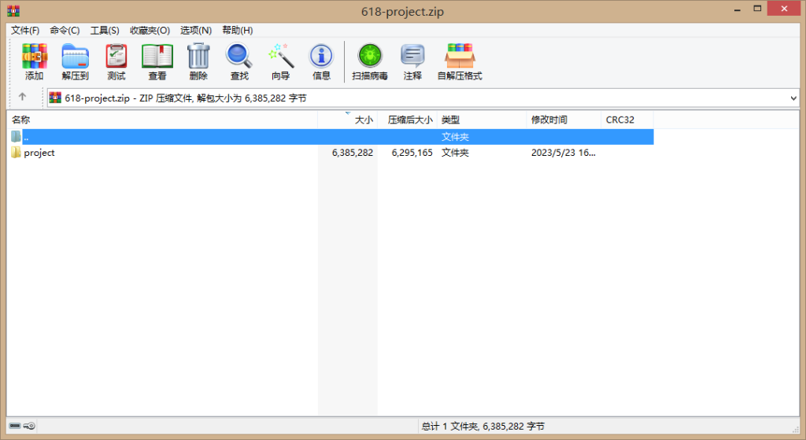Click the archive icon in address bar
The height and width of the screenshot is (440, 806).
[x=56, y=98]
